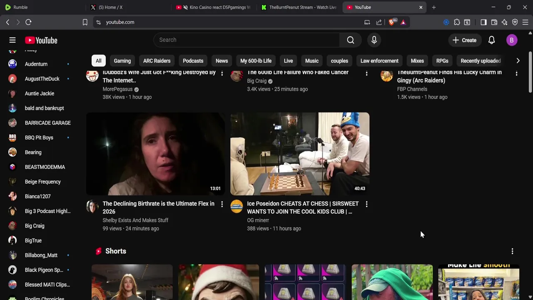
Task: Open MorePegasus channel link
Action: (117, 89)
